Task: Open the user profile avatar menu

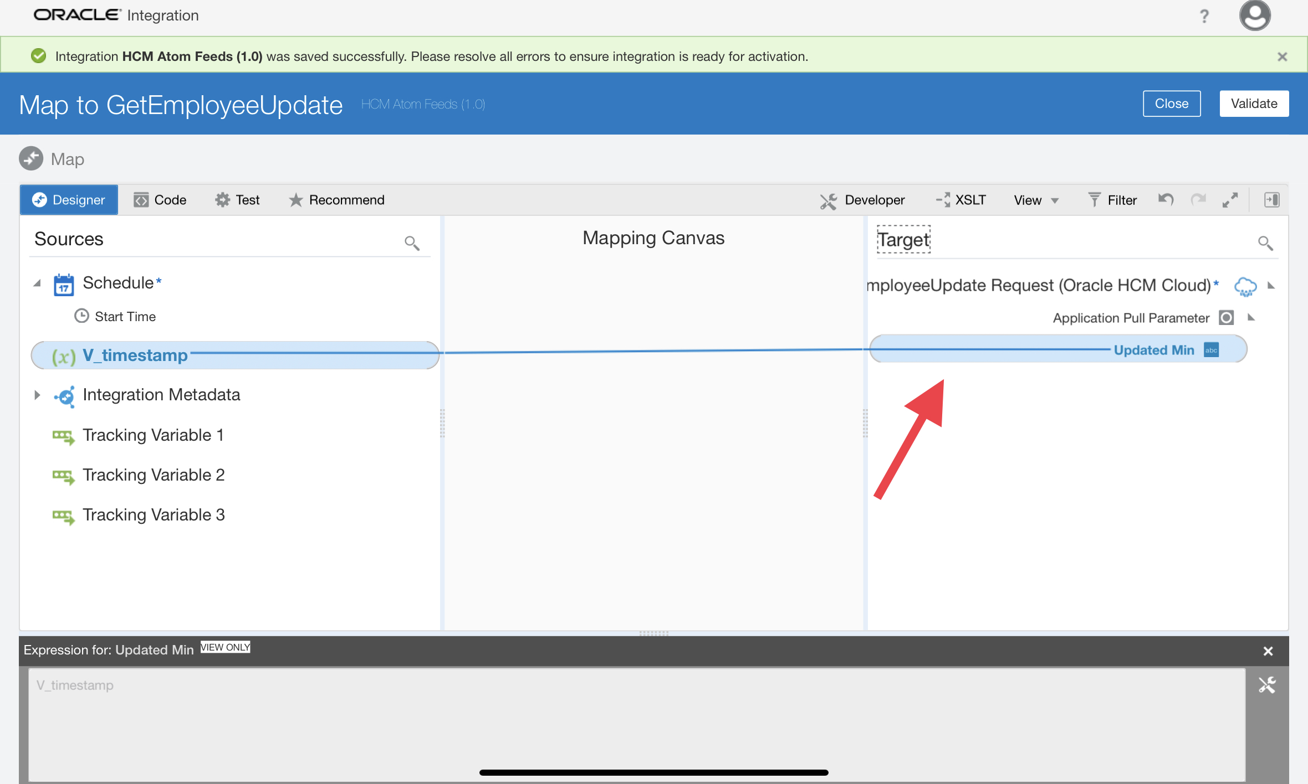Action: (x=1255, y=16)
